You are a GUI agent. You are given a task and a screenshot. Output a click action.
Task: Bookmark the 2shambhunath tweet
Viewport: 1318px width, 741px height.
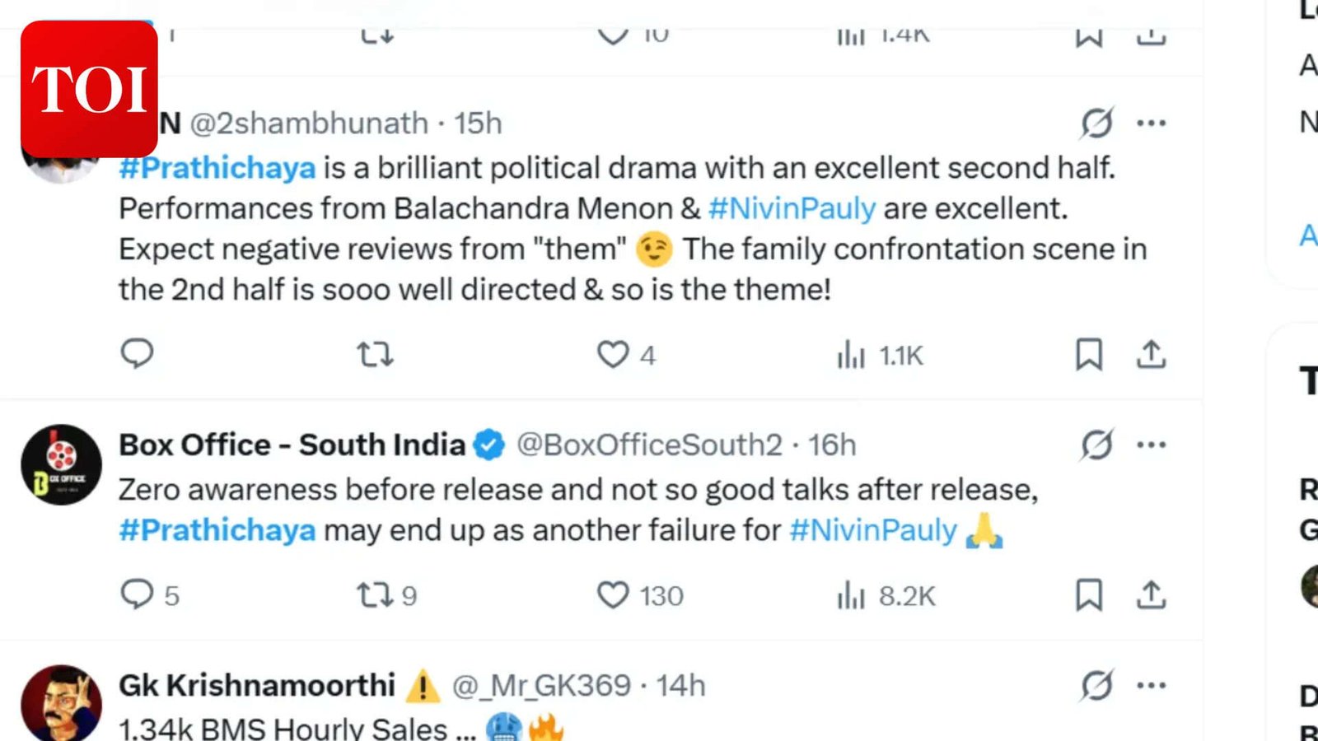(1088, 355)
